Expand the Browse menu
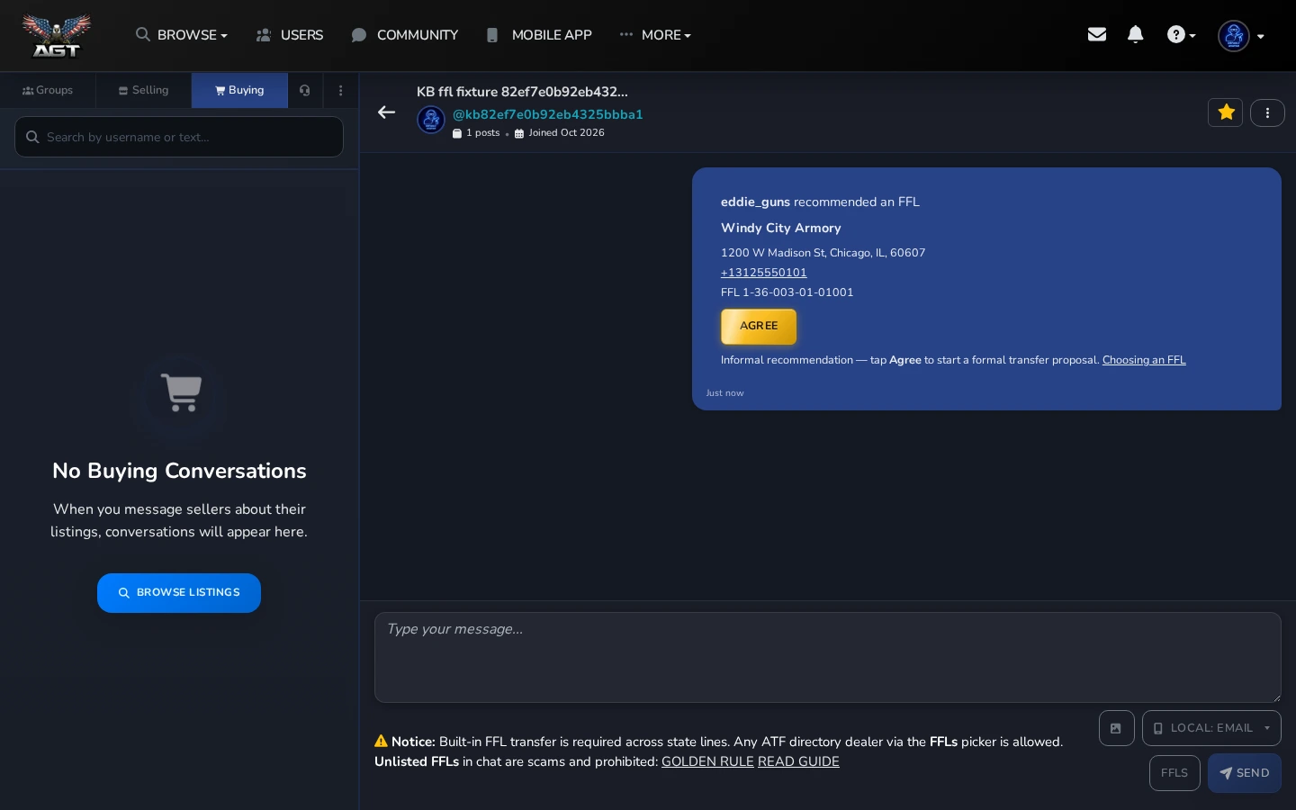 coord(181,35)
